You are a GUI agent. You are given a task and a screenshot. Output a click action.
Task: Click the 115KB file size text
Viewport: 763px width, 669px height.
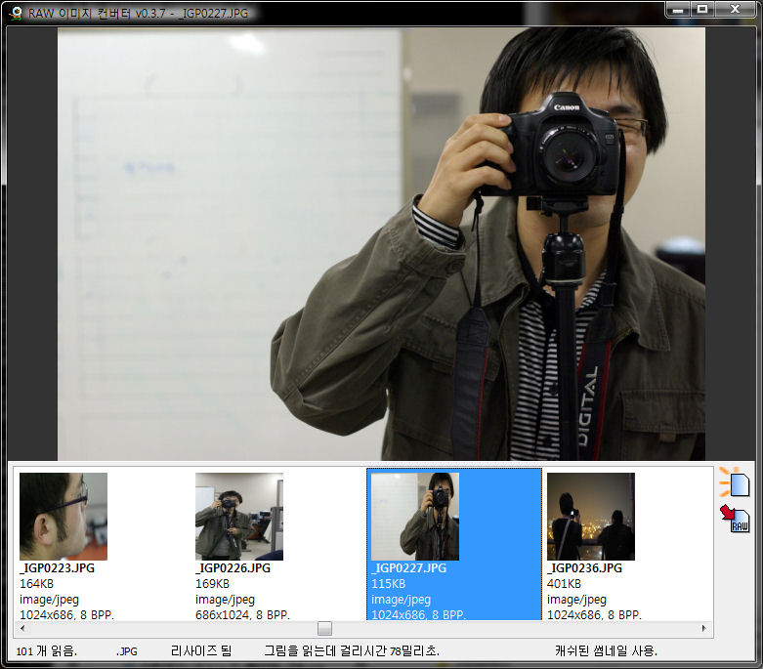(388, 583)
